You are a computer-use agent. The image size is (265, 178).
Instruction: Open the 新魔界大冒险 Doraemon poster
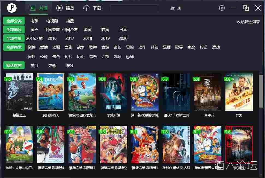tap(207, 144)
